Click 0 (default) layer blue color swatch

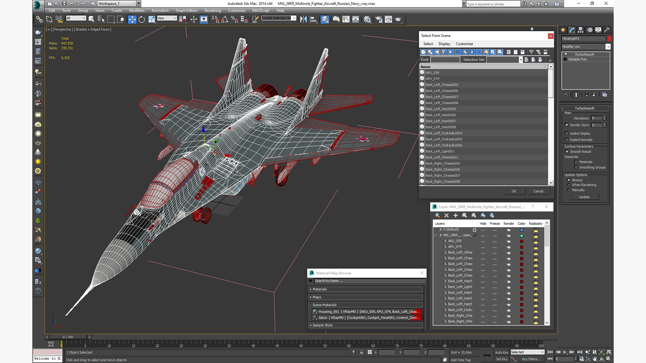point(522,230)
